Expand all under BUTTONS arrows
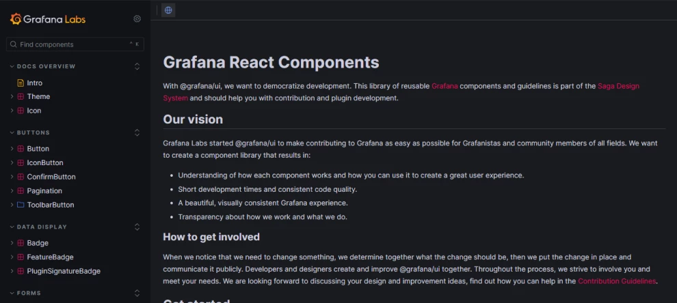 pos(137,132)
